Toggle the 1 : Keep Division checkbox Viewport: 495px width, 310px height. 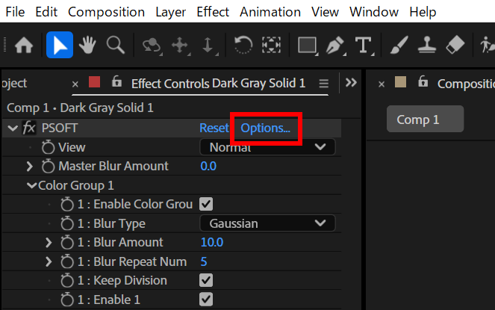click(207, 280)
